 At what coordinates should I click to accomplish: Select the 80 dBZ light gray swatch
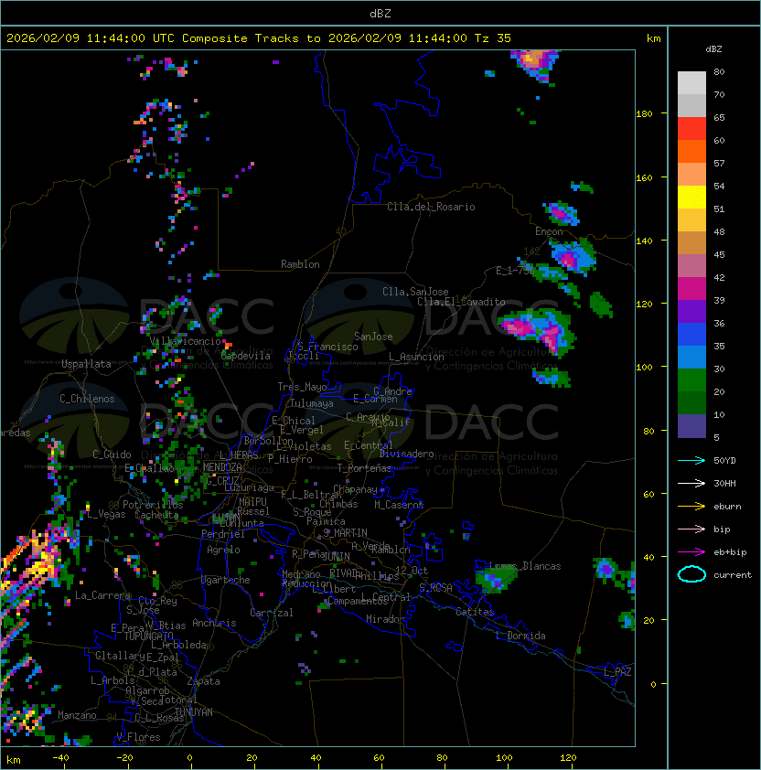pyautogui.click(x=691, y=82)
